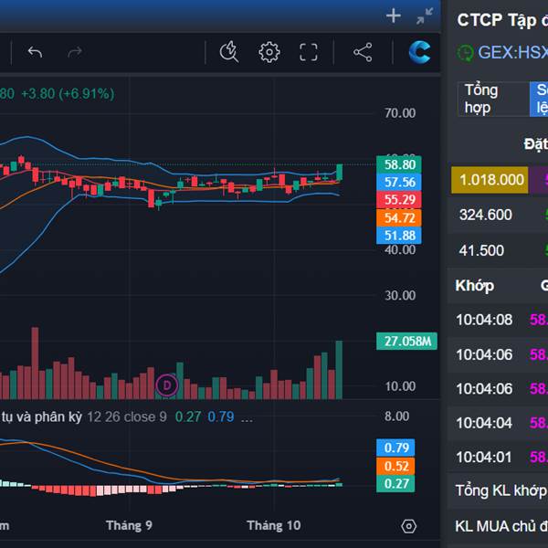Click the 30.00 price axis label

click(x=400, y=296)
